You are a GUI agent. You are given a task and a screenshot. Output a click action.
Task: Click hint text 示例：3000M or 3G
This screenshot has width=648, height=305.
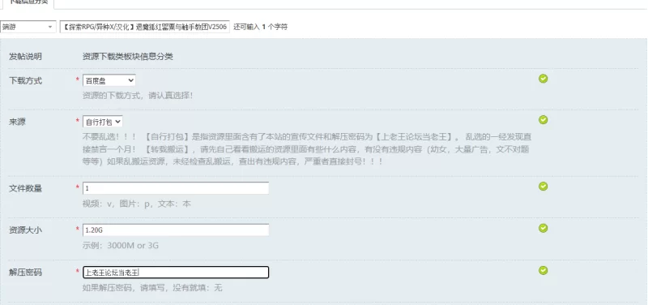[120, 246]
